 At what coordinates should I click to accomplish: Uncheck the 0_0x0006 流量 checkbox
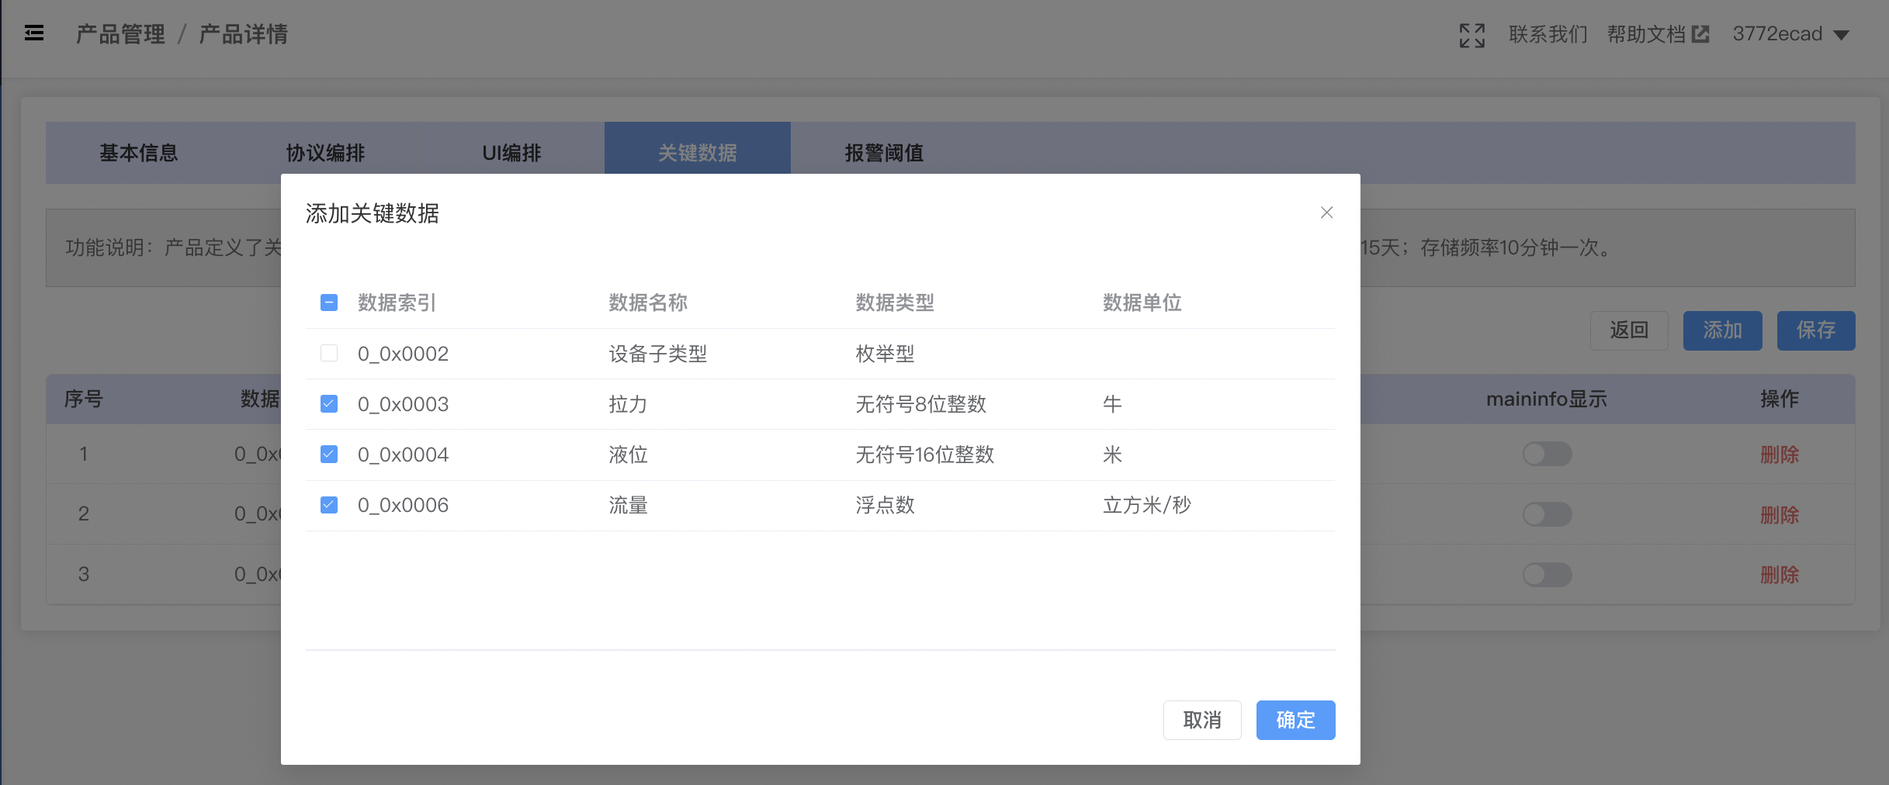[329, 505]
